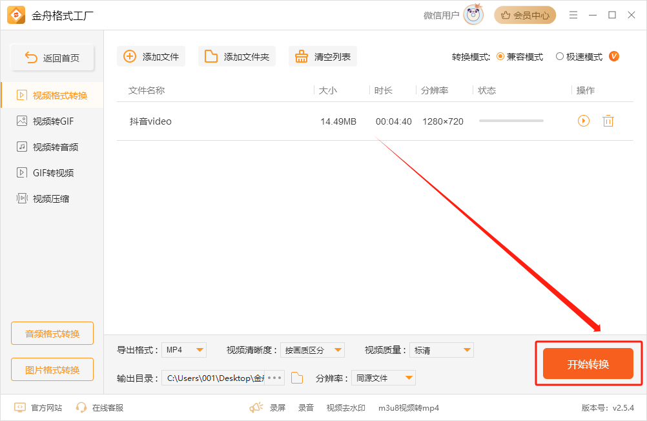Play preview of 抖音video file
Image resolution: width=647 pixels, height=421 pixels.
click(583, 121)
